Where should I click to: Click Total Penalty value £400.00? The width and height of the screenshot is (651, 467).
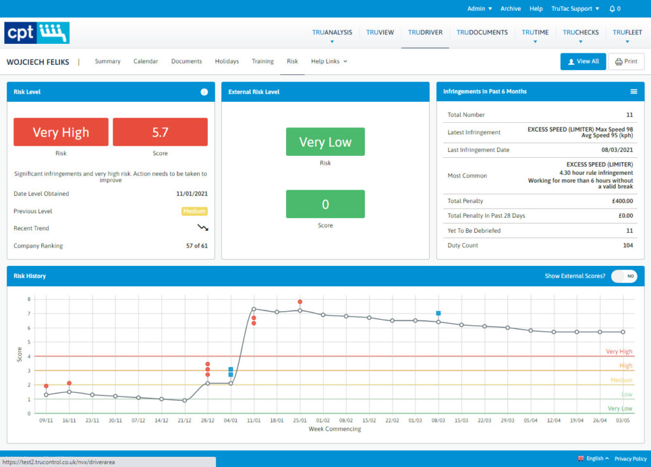click(622, 200)
